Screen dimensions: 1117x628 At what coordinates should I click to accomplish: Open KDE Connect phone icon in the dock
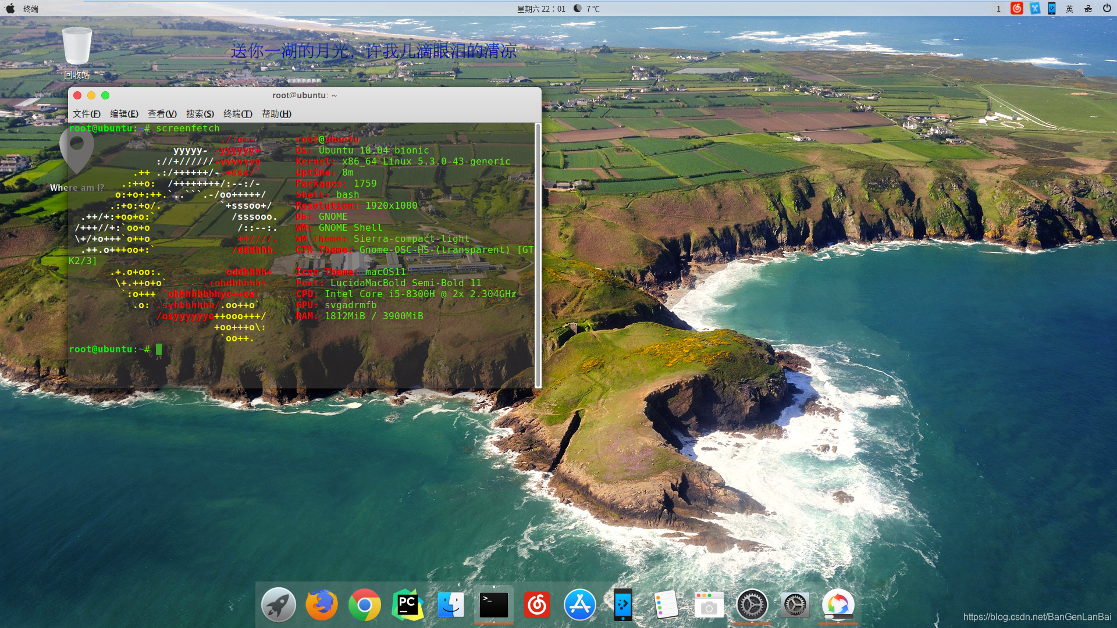pos(623,605)
